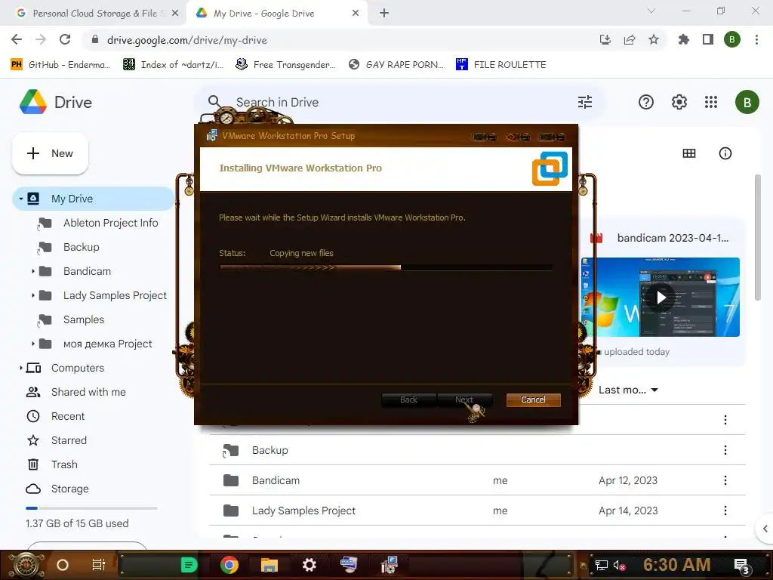Open Drive settings gear
The image size is (773, 580).
click(679, 102)
